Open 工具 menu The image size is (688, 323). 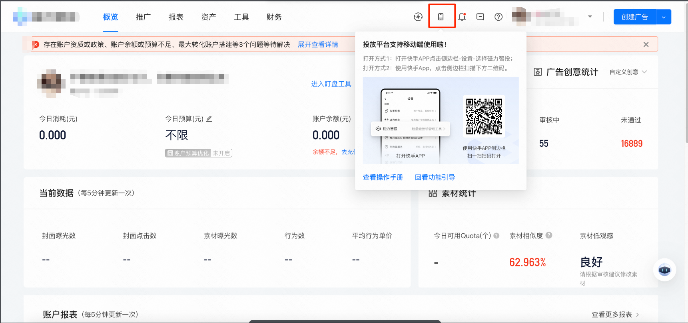tap(241, 17)
